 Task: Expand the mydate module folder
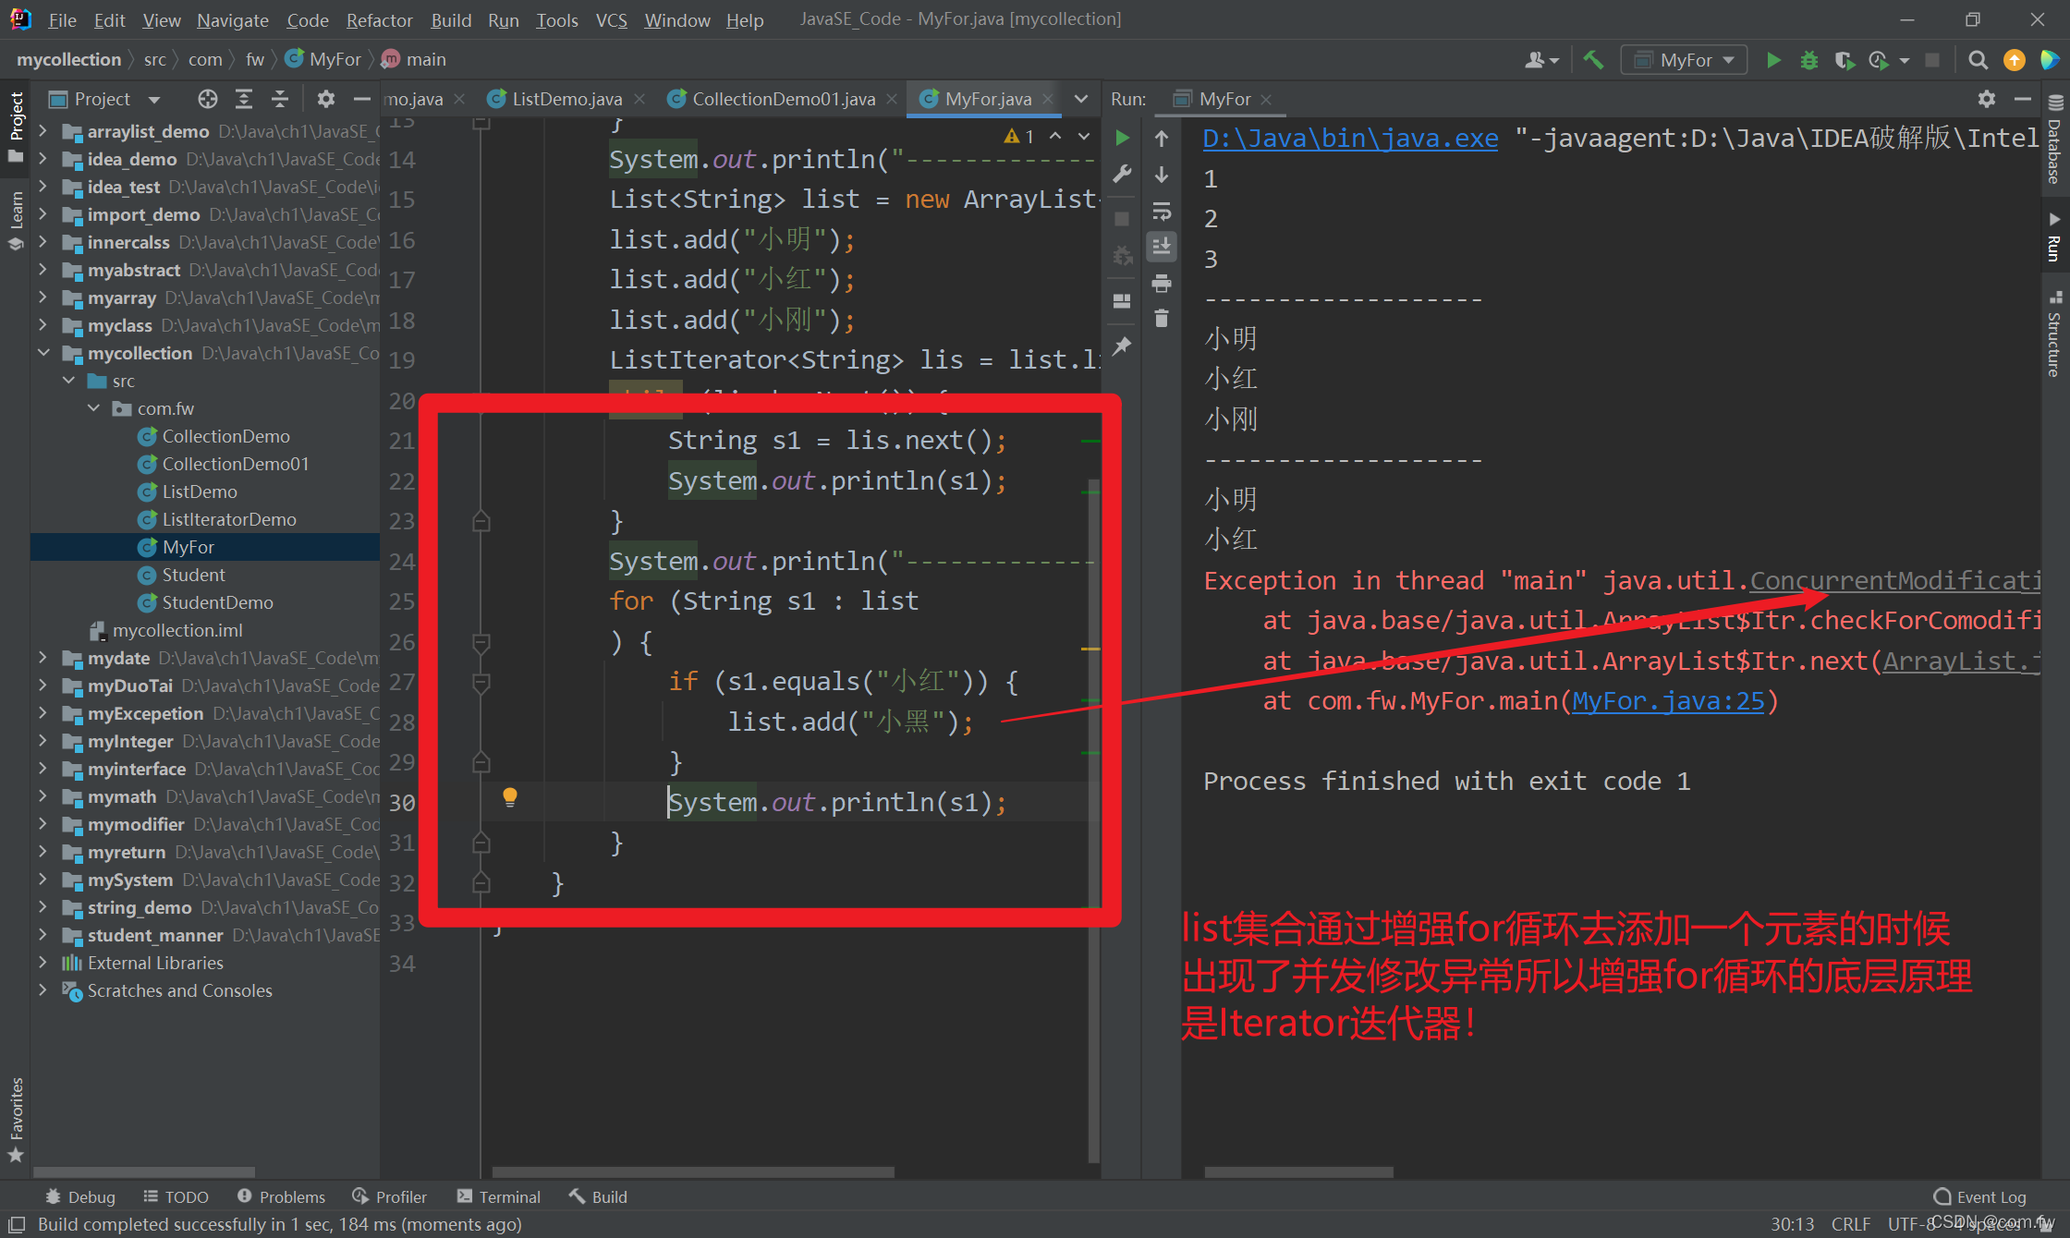point(43,658)
